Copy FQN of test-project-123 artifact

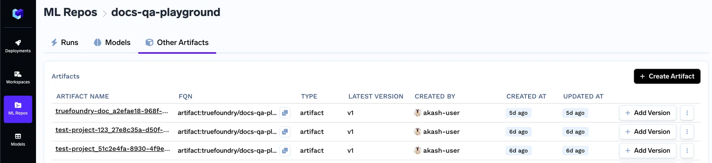(x=285, y=131)
